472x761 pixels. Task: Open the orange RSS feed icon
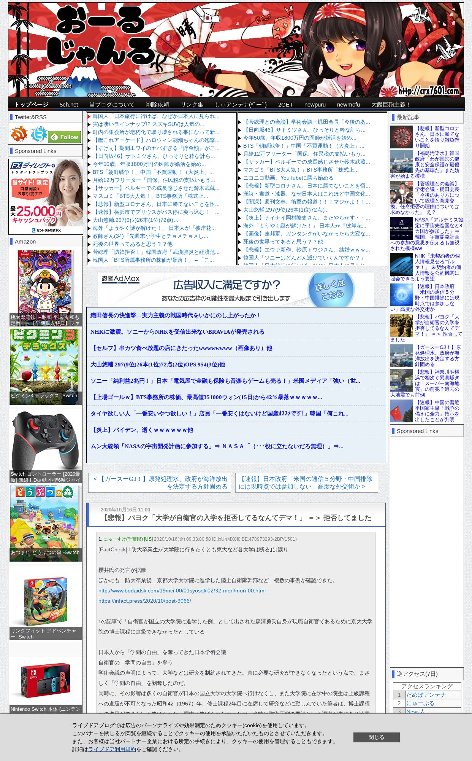click(x=19, y=134)
